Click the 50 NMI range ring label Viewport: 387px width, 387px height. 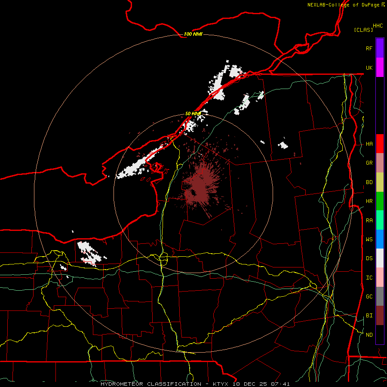pyautogui.click(x=193, y=114)
